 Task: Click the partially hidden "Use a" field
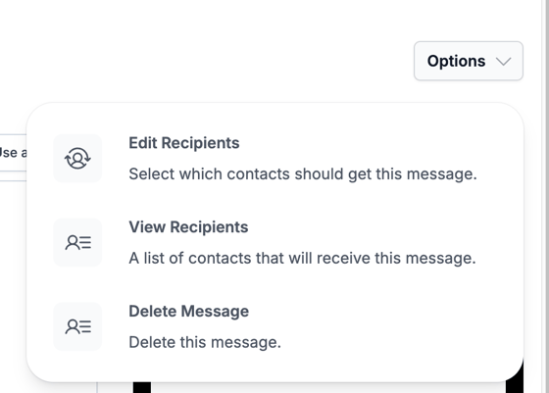[x=14, y=153]
